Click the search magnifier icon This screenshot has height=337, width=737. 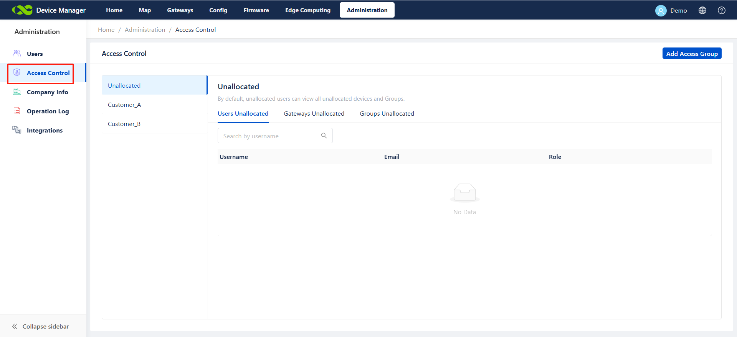[x=324, y=136]
